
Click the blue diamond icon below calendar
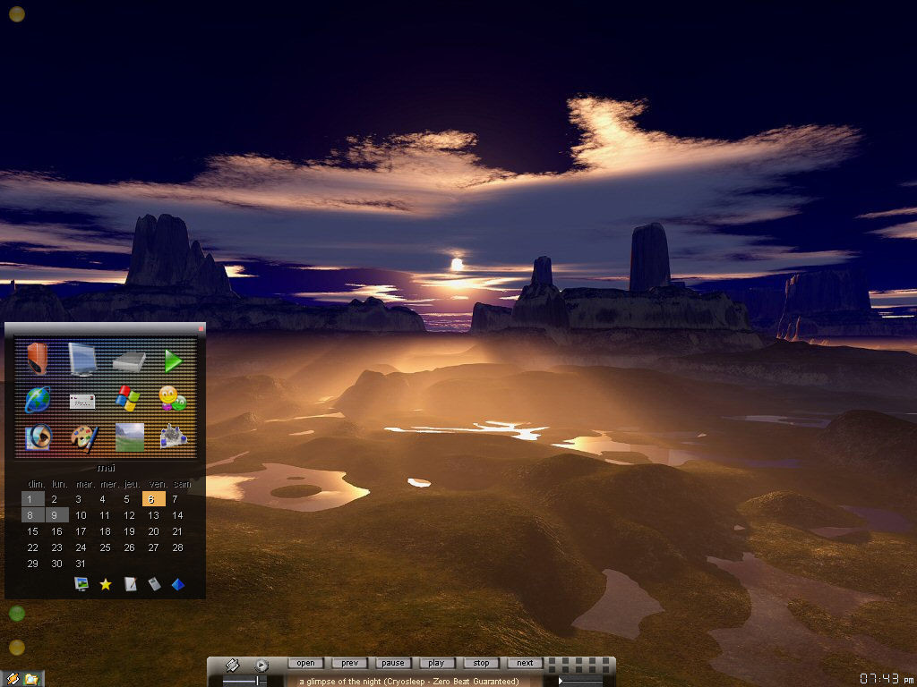point(178,584)
